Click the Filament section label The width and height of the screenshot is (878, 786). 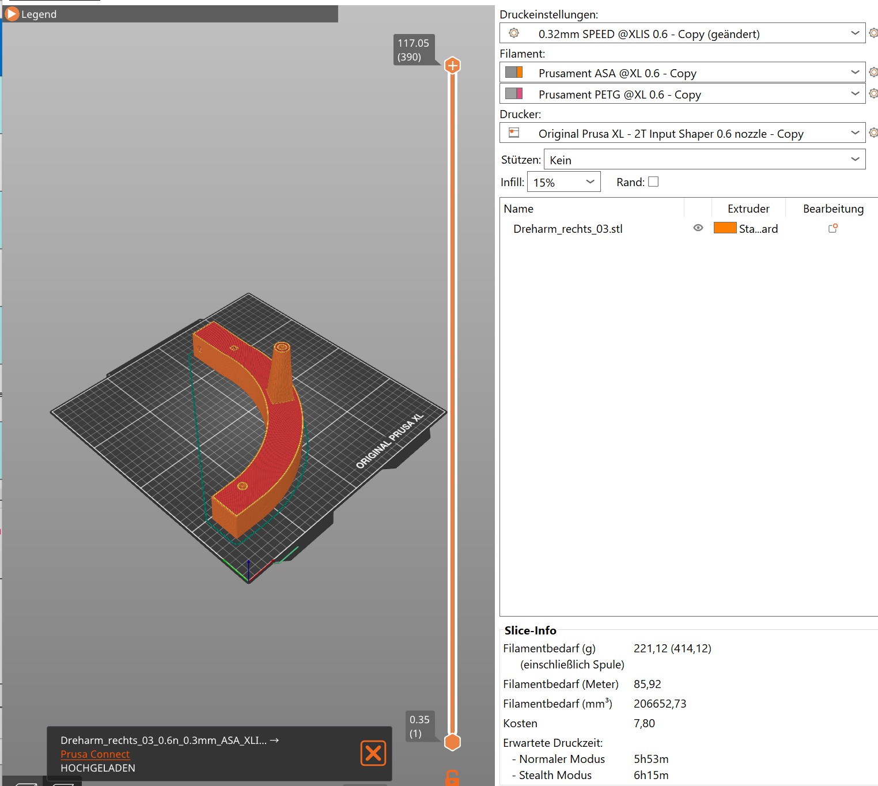523,54
